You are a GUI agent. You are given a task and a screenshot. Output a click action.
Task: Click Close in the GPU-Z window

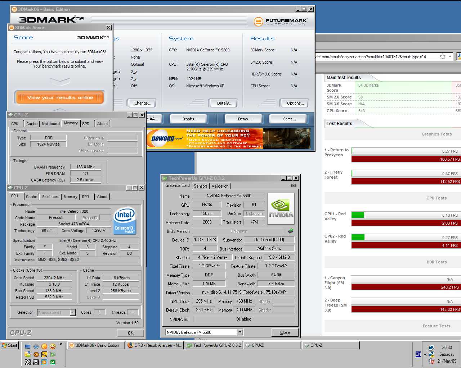[285, 332]
